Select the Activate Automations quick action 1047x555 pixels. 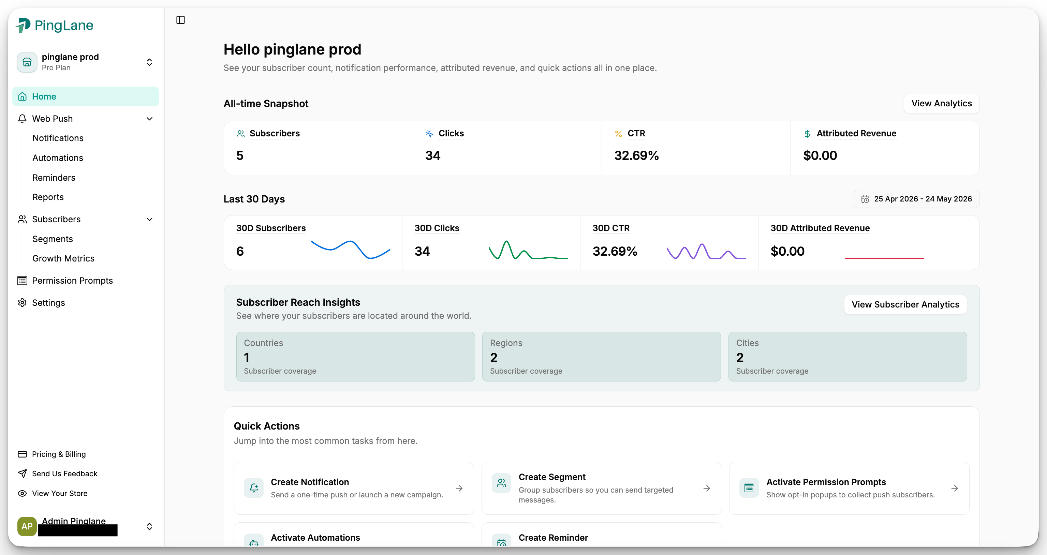(354, 535)
